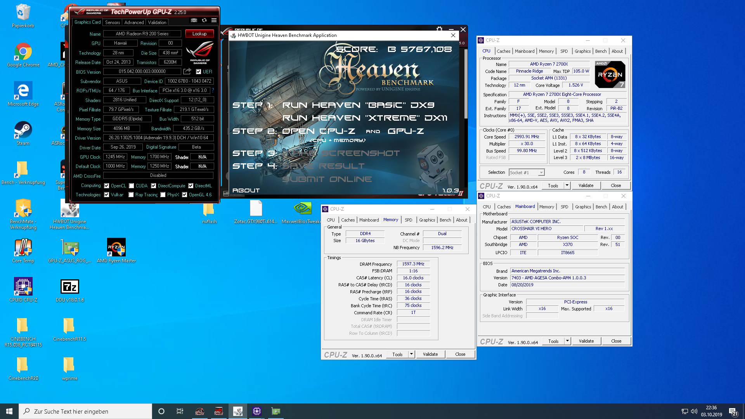Click the BIOS export share icon in GPU-Z
The width and height of the screenshot is (745, 419).
(187, 71)
